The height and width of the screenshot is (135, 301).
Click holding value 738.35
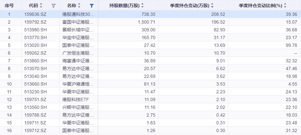pos(149,14)
